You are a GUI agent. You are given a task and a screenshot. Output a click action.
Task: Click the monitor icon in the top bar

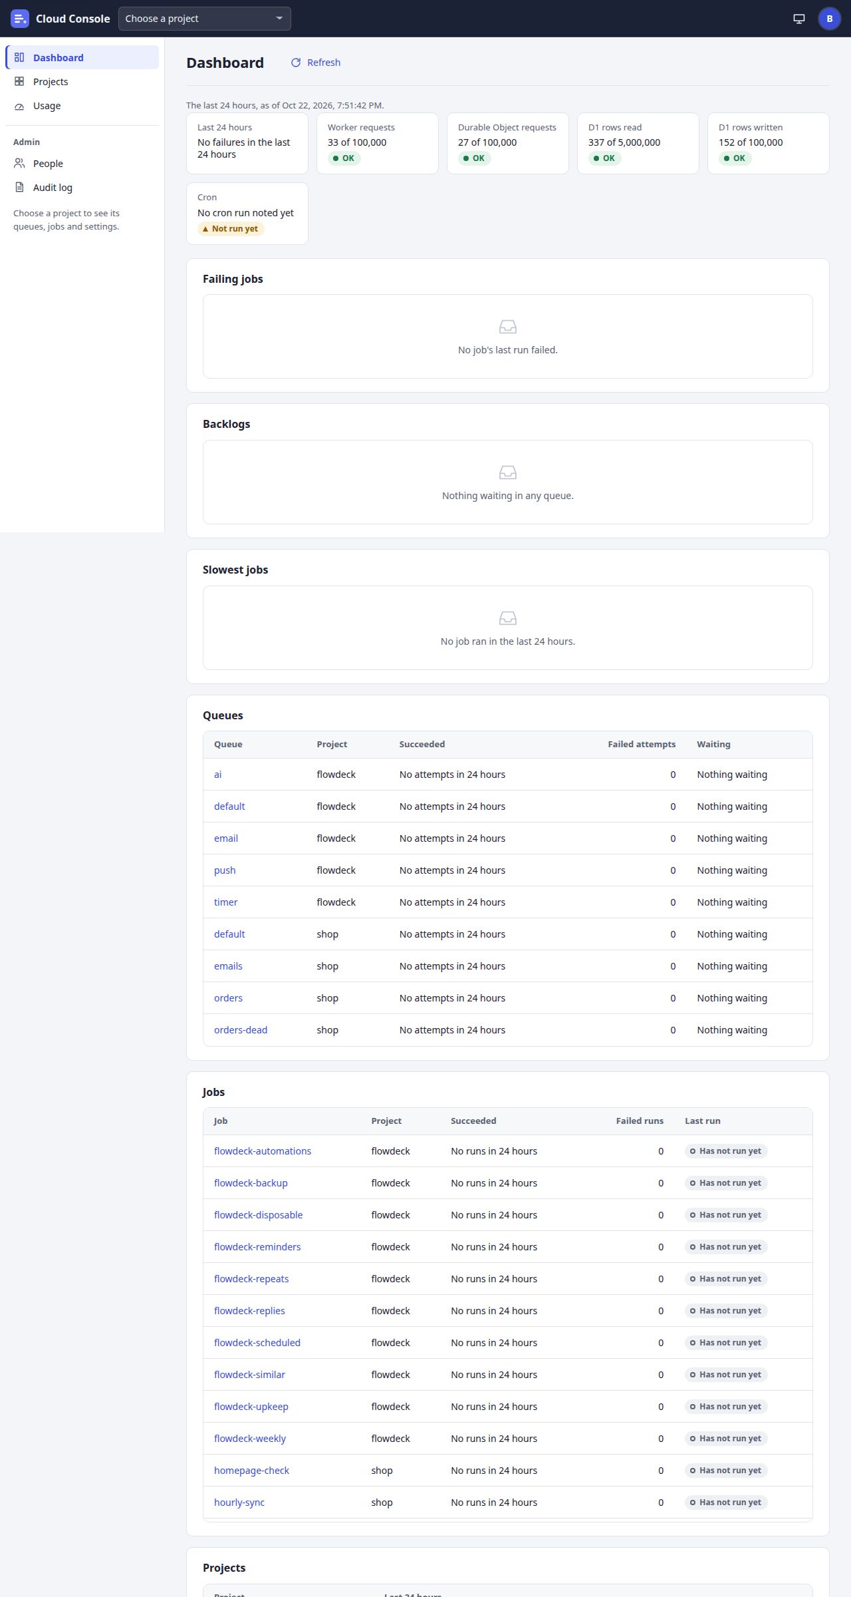[799, 19]
